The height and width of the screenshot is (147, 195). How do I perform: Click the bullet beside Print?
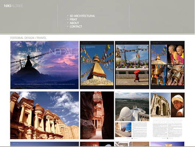[68, 19]
